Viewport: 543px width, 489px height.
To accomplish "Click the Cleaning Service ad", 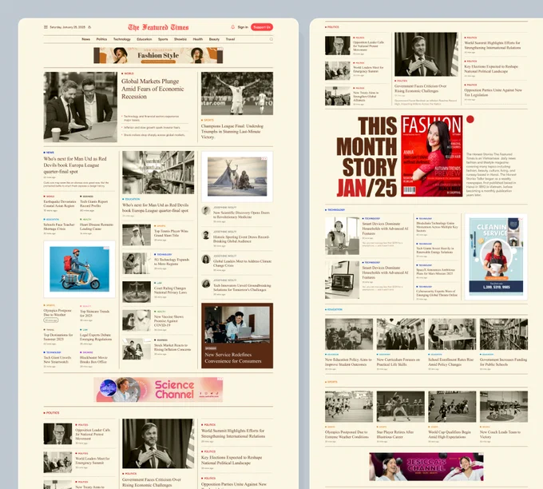I will point(496,256).
